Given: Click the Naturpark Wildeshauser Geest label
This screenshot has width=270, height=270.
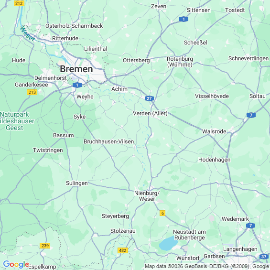Looking at the screenshot, I should click(x=17, y=121).
